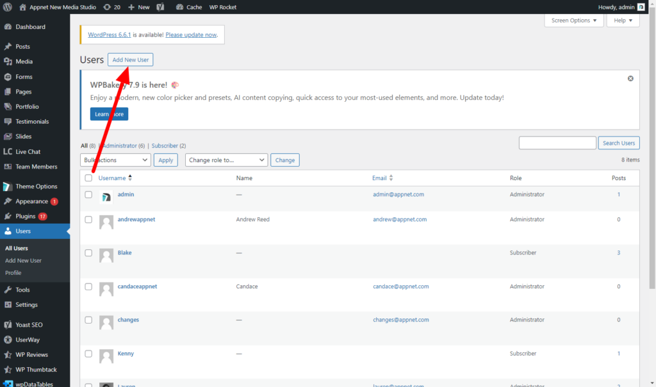The image size is (656, 387).
Task: Click the Slides icon in sidebar
Action: 8,136
